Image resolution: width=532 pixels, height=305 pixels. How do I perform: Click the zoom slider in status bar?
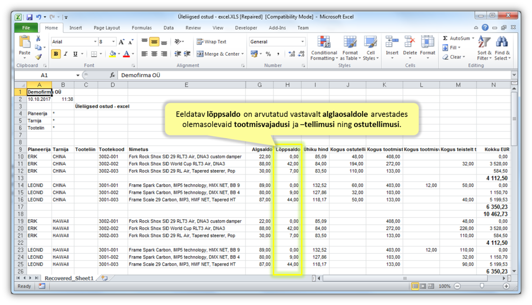pyautogui.click(x=481, y=286)
